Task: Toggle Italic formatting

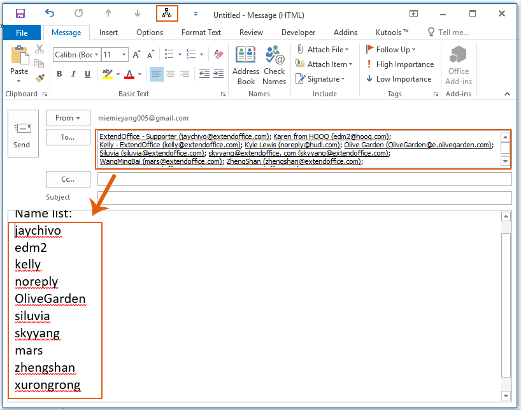Action: pyautogui.click(x=75, y=75)
